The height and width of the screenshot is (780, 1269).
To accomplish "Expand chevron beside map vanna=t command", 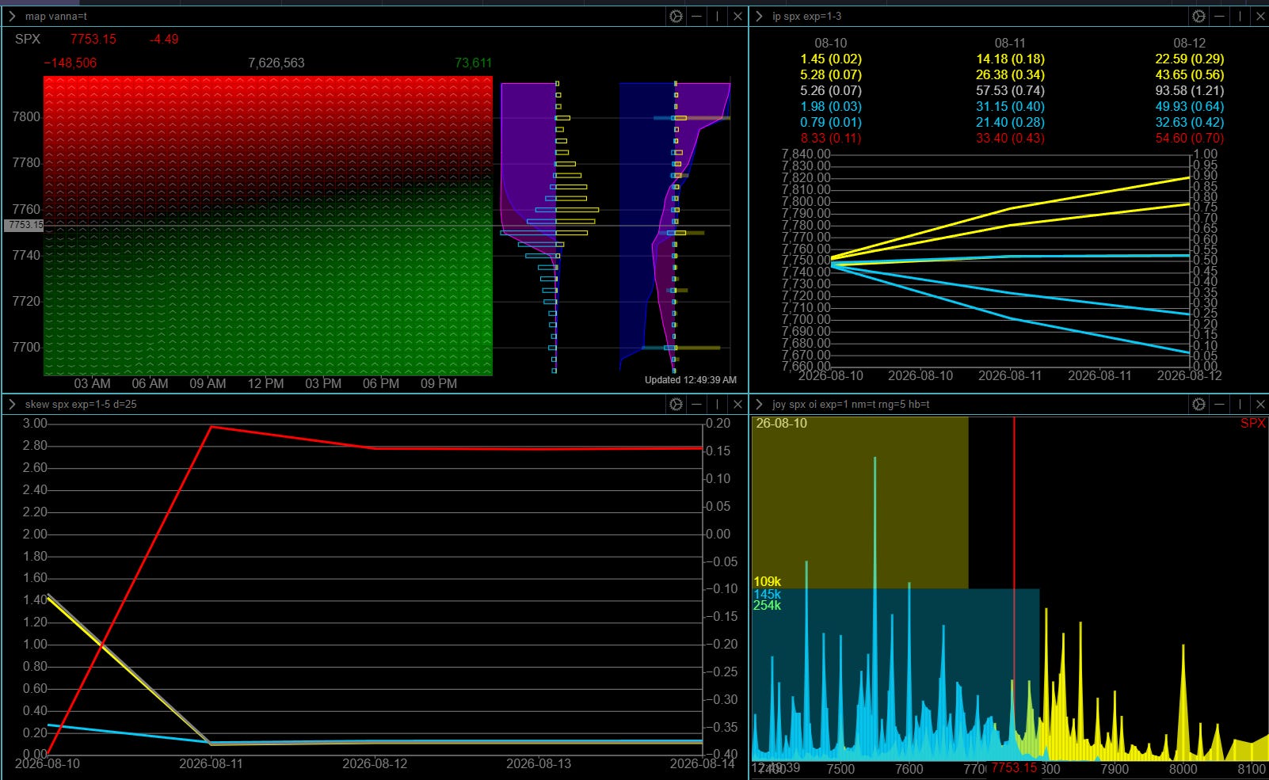I will pyautogui.click(x=12, y=16).
